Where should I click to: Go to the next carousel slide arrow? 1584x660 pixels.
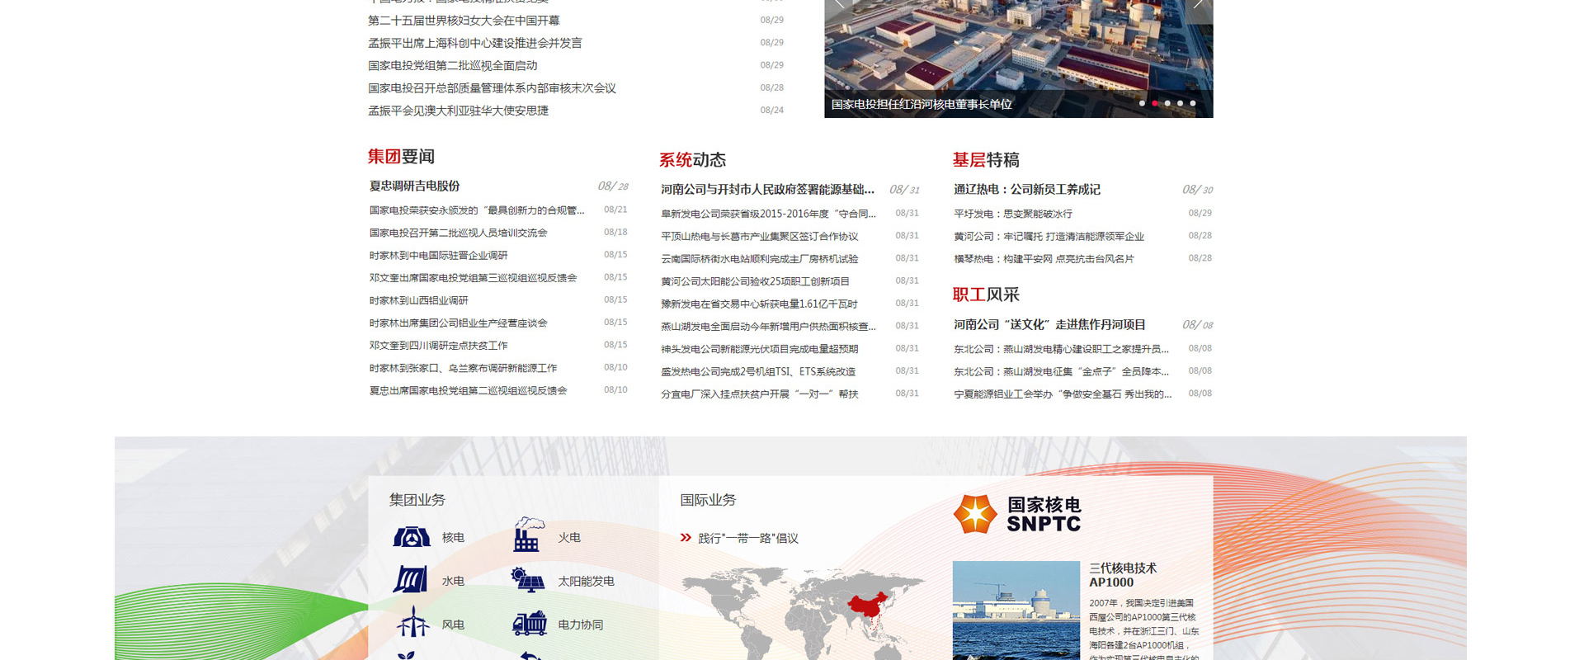[x=1198, y=7]
